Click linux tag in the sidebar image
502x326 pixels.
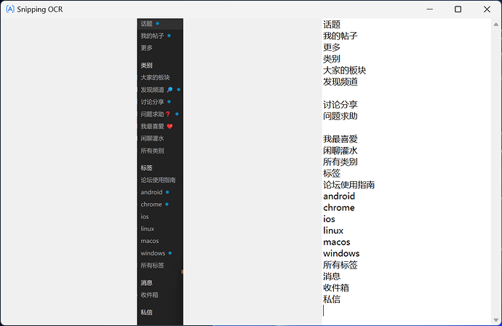[147, 228]
